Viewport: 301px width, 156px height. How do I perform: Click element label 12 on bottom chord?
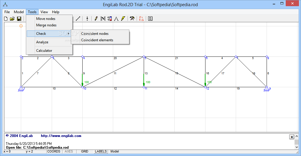coord(115,88)
